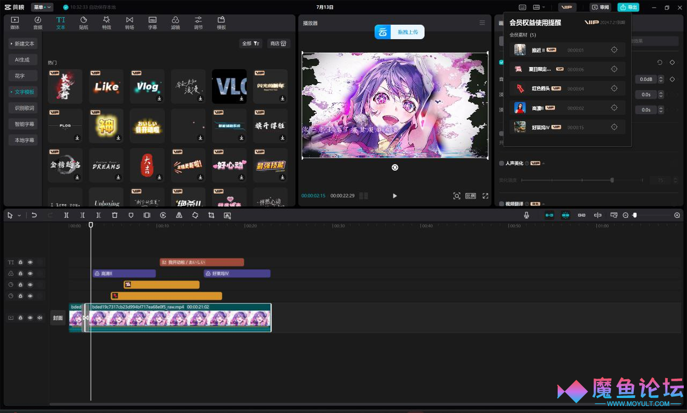Click the 封面 cover button
The height and width of the screenshot is (413, 687).
[x=58, y=318]
